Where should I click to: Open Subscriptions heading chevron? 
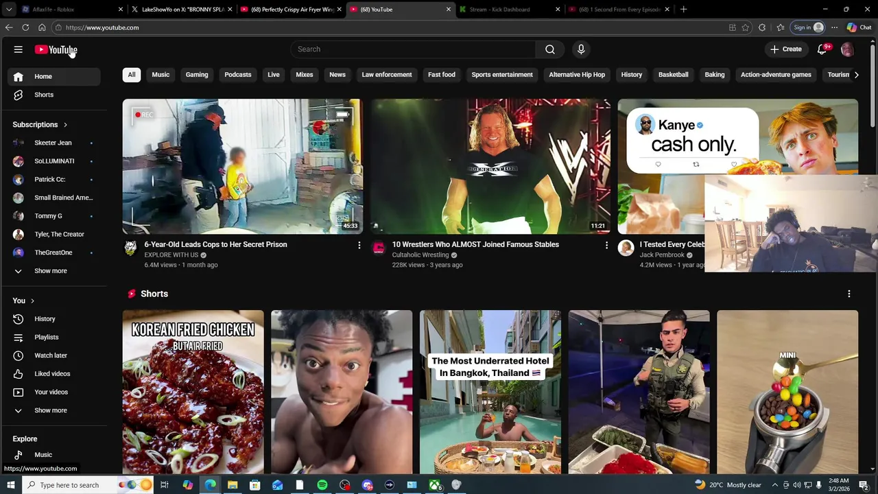coord(65,125)
